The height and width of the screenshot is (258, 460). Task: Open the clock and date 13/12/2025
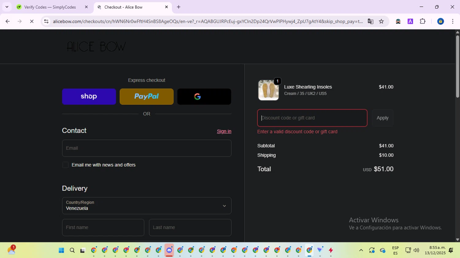(x=435, y=250)
